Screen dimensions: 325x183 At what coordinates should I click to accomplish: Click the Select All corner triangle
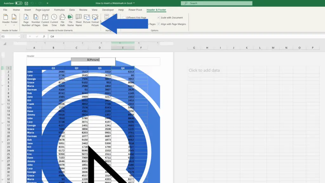[5, 44]
